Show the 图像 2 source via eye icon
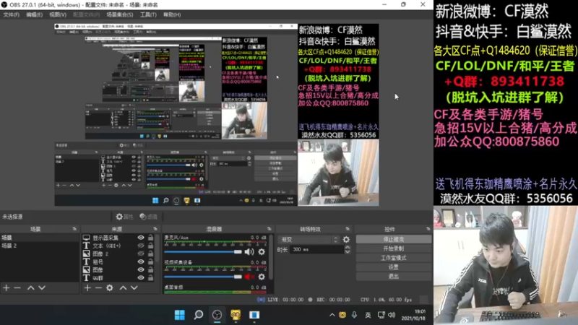Viewport: 578px width, 325px height. [141, 254]
